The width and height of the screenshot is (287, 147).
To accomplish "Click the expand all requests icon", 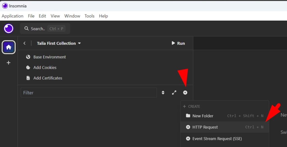I will 174,93.
